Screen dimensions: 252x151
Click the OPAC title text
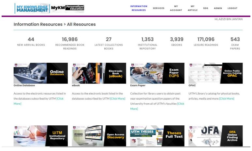(x=192, y=85)
